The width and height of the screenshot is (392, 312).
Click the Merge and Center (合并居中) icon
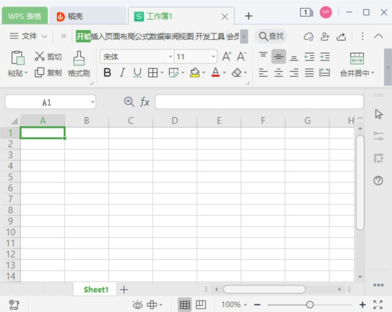[357, 58]
